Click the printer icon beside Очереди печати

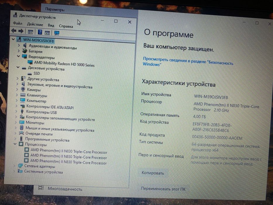pos(21,133)
